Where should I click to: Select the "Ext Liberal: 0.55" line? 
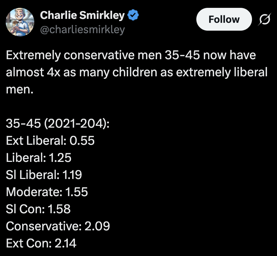(x=50, y=140)
